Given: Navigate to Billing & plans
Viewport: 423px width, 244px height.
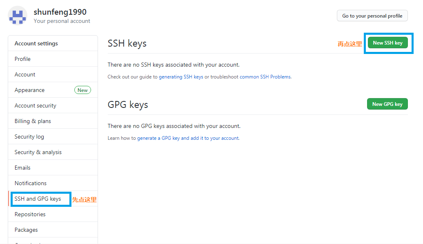Looking at the screenshot, I should pos(33,121).
